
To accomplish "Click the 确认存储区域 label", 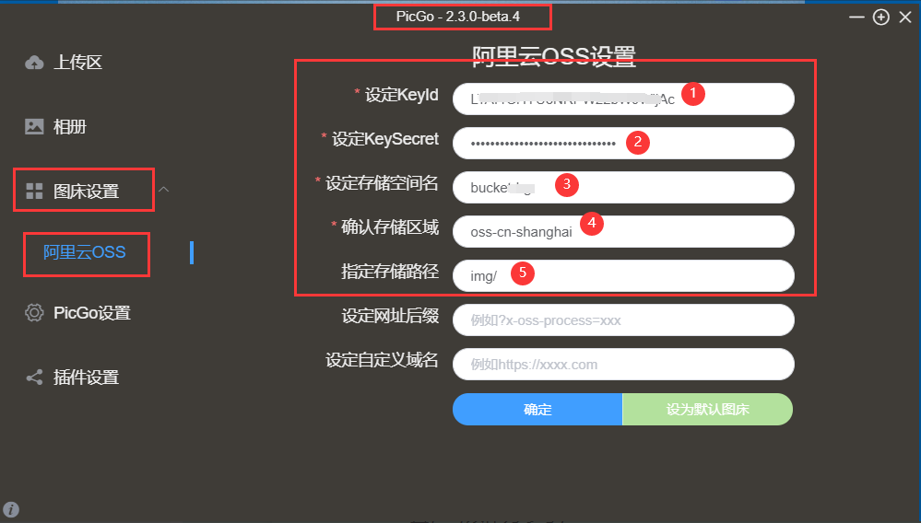I will 390,227.
